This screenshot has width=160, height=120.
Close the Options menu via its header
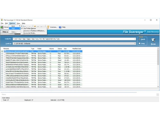click(x=12, y=23)
